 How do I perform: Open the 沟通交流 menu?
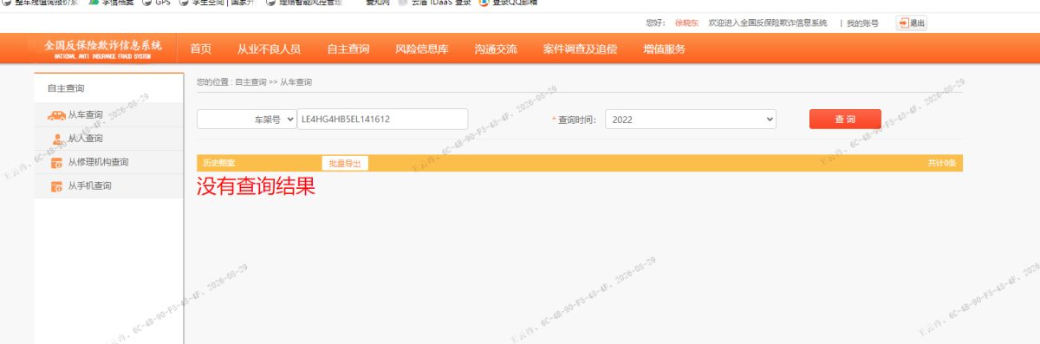pos(496,49)
